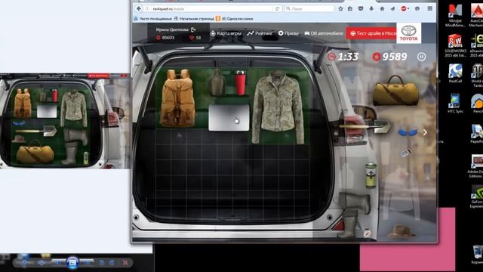This screenshot has height=272, width=483.
Task: Select the backpack placed in the trunk
Action: [x=178, y=98]
